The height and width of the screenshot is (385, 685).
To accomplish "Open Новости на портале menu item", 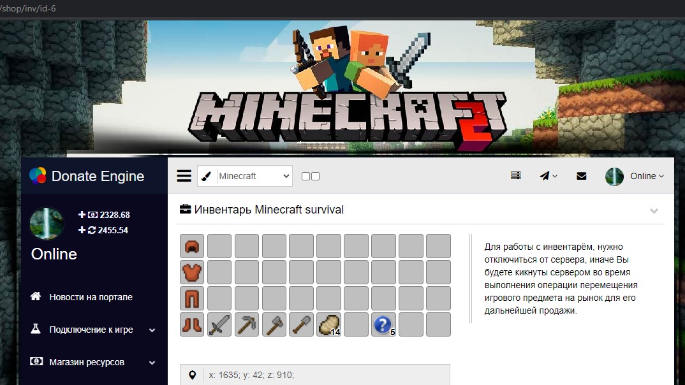I will (x=91, y=297).
